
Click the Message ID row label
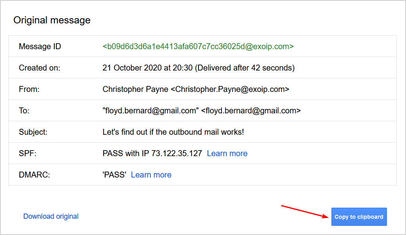pos(40,46)
